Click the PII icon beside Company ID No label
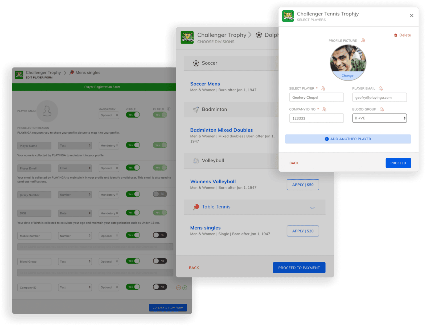Image resolution: width=426 pixels, height=326 pixels. [324, 109]
